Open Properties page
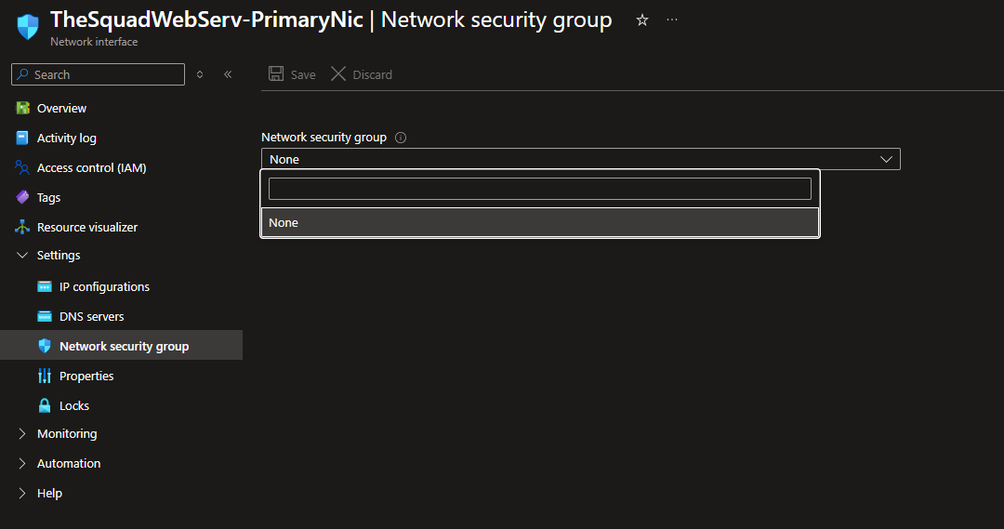 (x=86, y=376)
